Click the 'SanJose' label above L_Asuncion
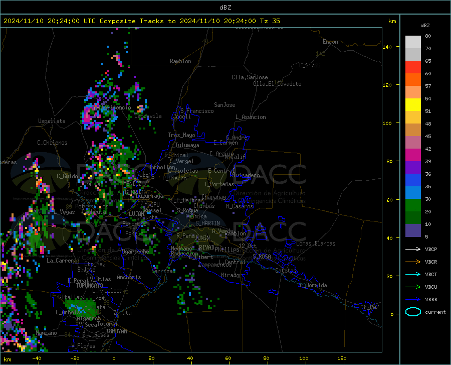The height and width of the screenshot is (365, 451). [x=224, y=105]
